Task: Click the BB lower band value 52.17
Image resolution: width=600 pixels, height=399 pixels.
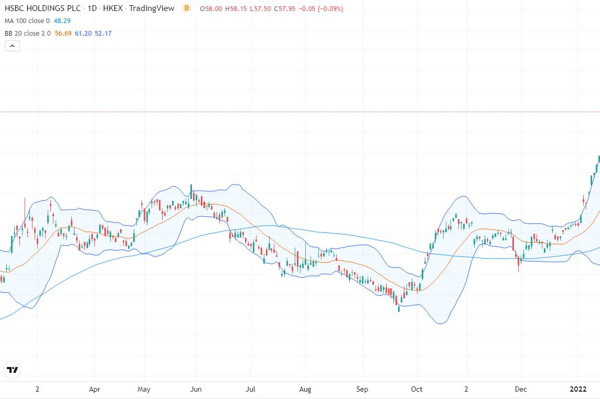Action: (x=103, y=33)
